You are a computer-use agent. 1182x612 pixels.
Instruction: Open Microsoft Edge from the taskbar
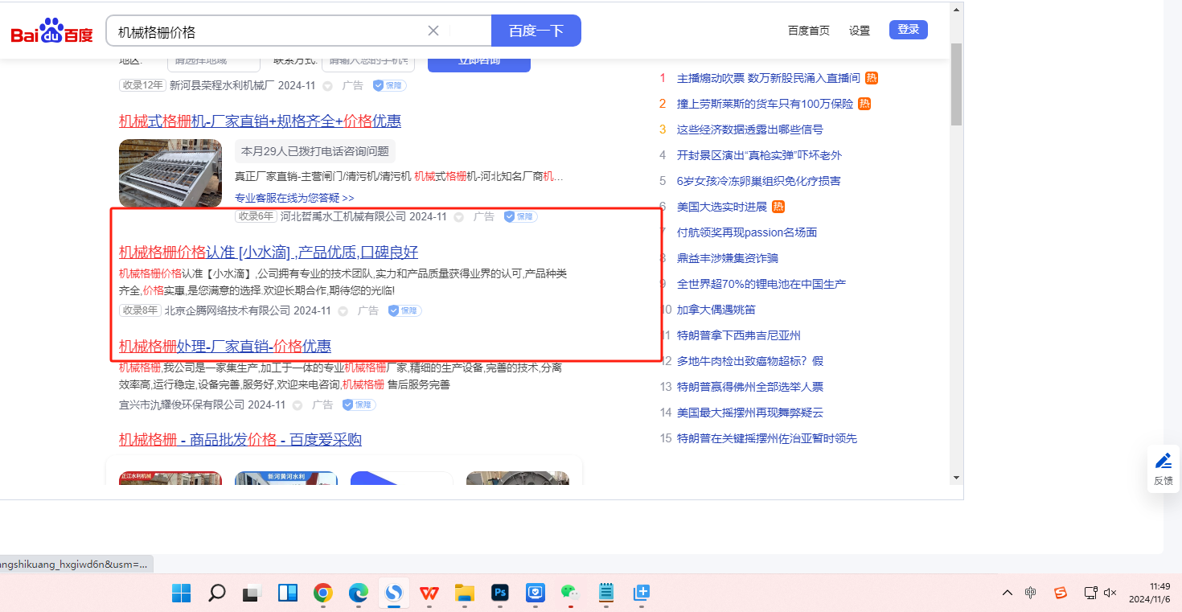pos(358,594)
